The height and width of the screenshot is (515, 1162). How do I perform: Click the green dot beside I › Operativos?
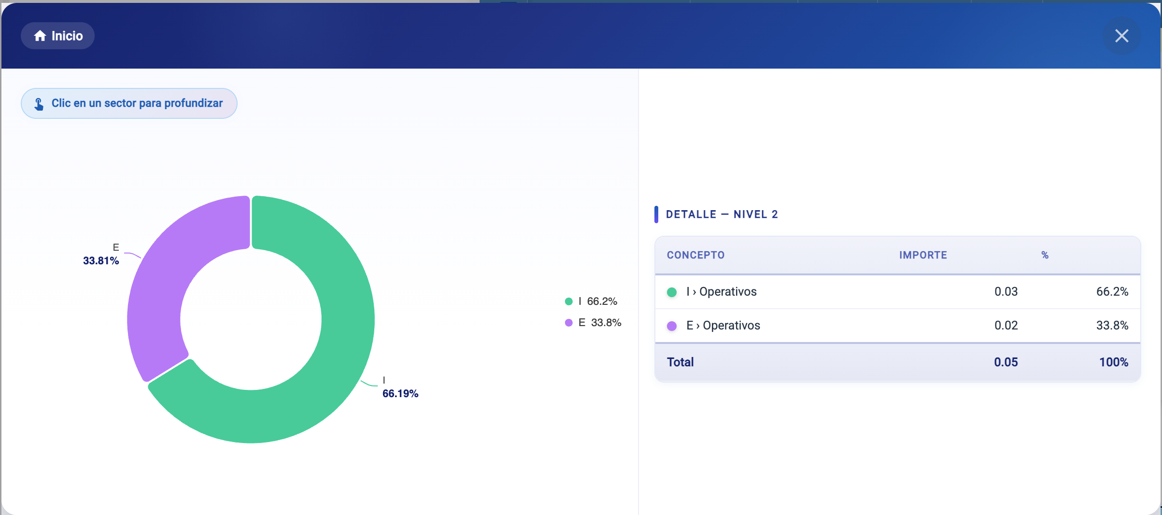pos(671,292)
